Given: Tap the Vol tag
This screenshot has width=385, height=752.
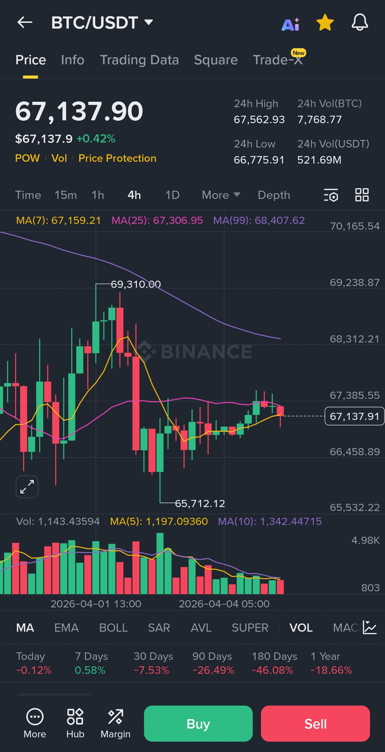Looking at the screenshot, I should [59, 158].
